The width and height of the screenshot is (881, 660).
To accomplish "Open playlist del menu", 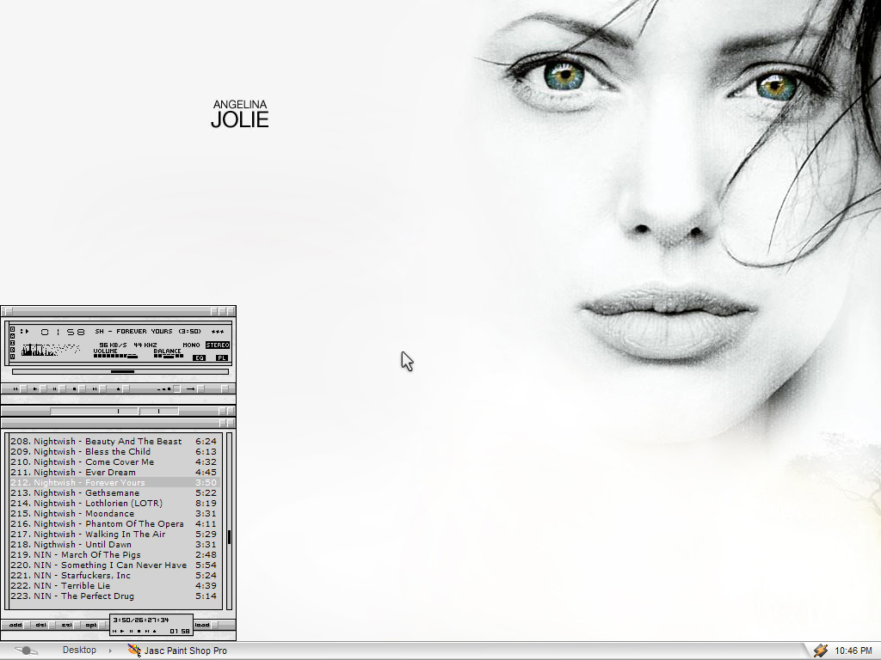I will (x=46, y=625).
